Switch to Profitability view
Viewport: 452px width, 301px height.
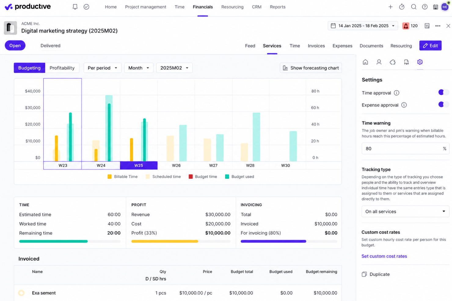click(62, 68)
